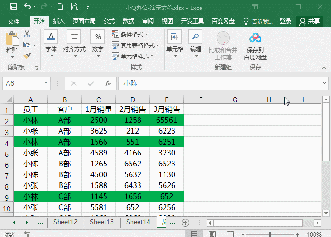Open 套用表格格式 table styles menu

point(135,45)
